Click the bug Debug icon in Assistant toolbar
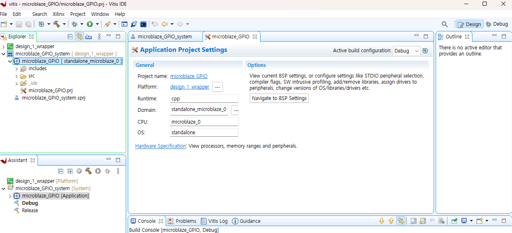Image resolution: width=512 pixels, height=233 pixels. pyautogui.click(x=107, y=171)
